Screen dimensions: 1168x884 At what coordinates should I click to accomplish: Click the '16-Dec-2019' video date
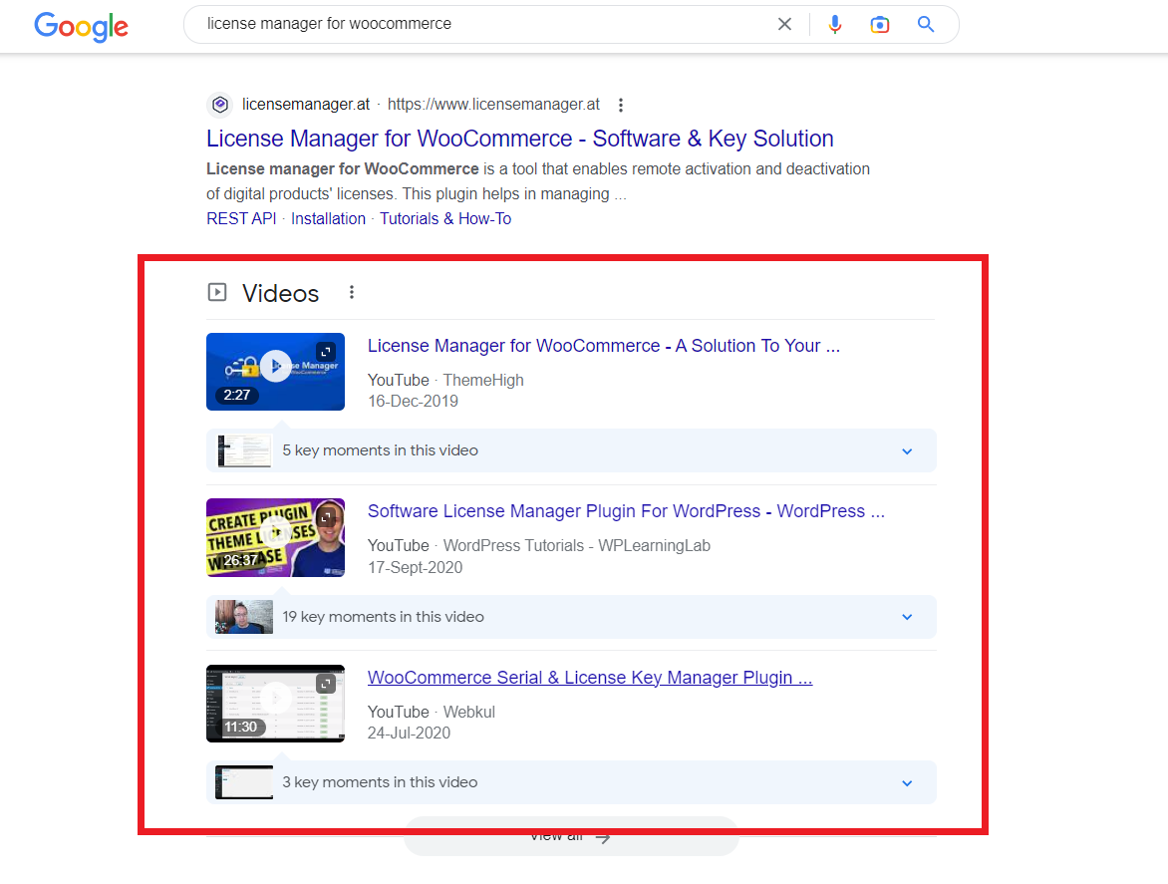coord(413,402)
